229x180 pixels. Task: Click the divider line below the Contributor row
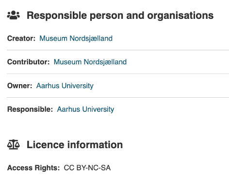[118, 74]
